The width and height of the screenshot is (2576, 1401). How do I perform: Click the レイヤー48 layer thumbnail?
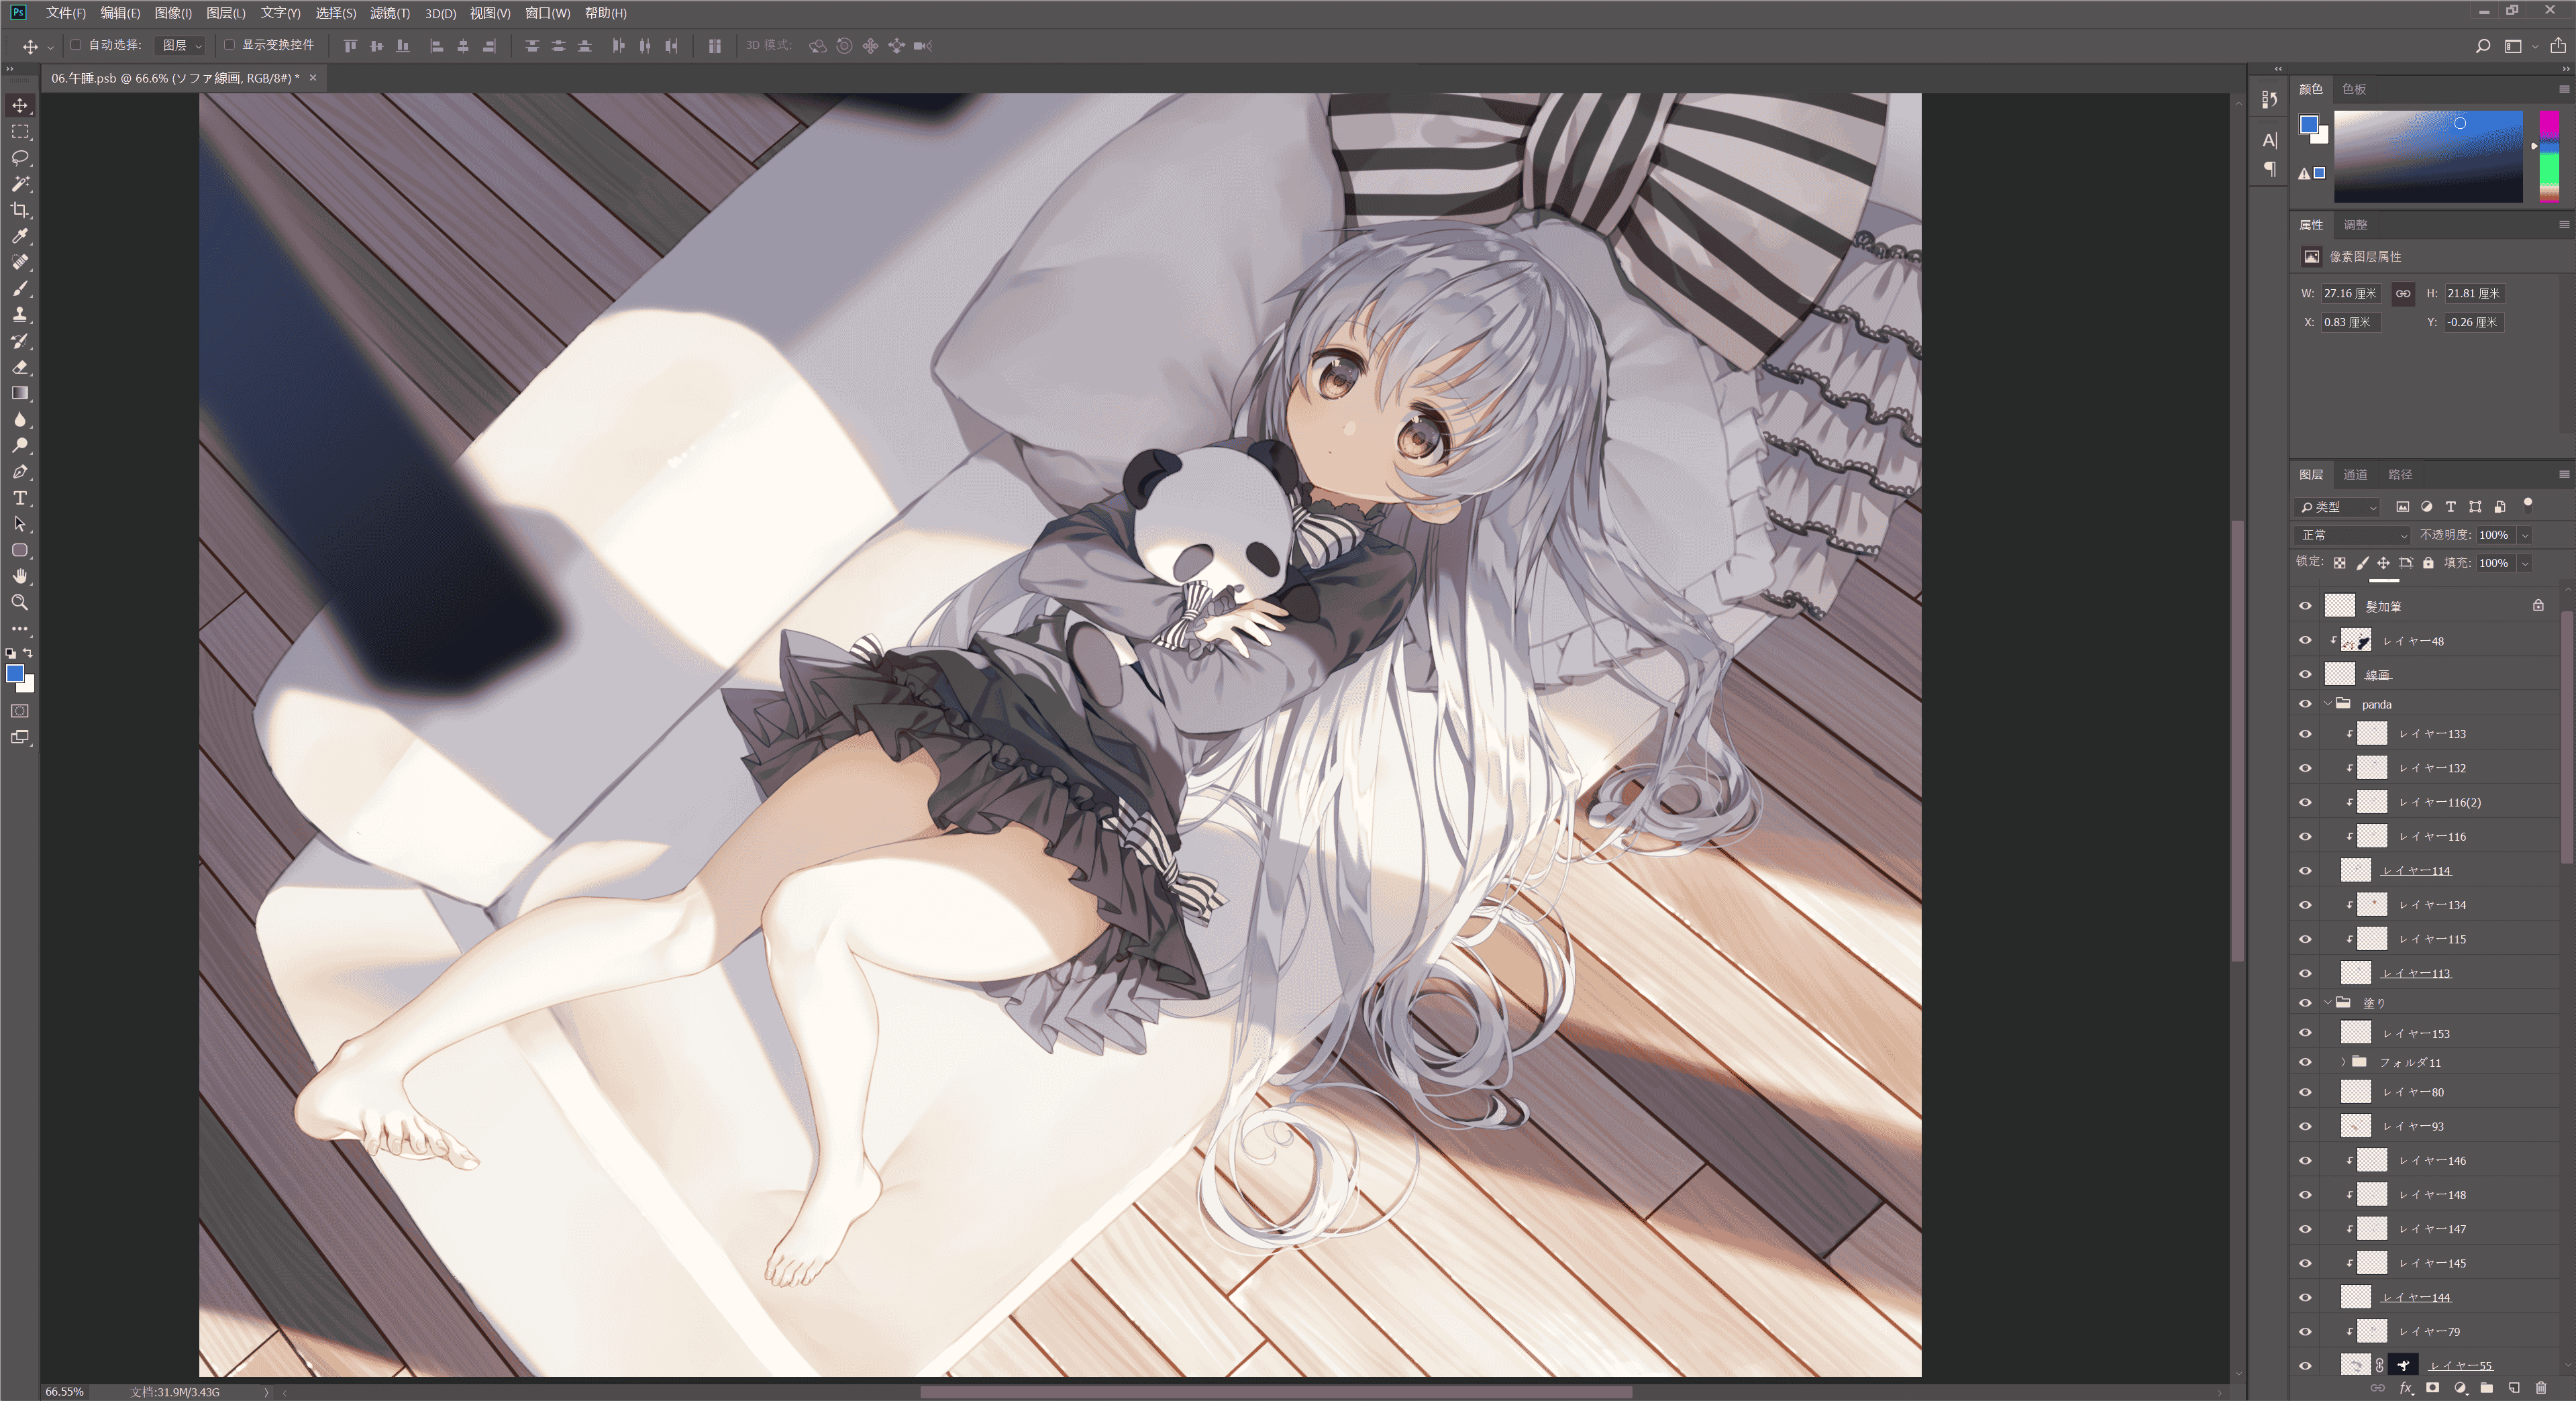[2357, 641]
